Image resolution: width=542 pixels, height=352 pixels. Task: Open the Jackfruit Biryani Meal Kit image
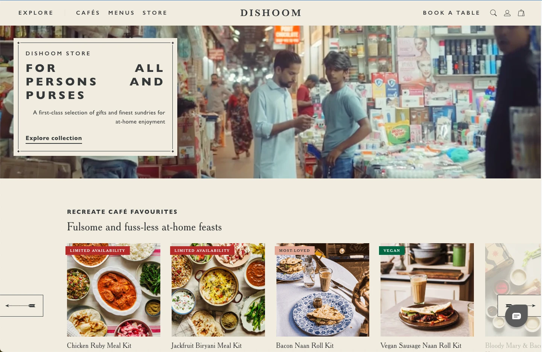(x=218, y=290)
